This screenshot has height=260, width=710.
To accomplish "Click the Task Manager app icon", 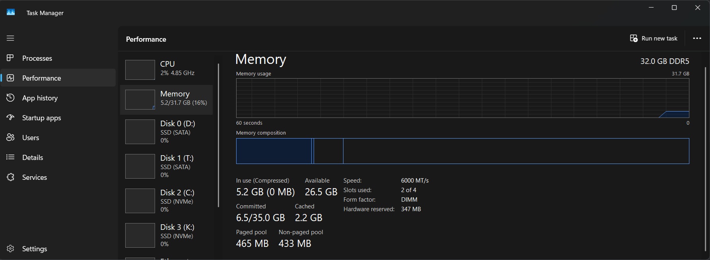I will click(11, 12).
